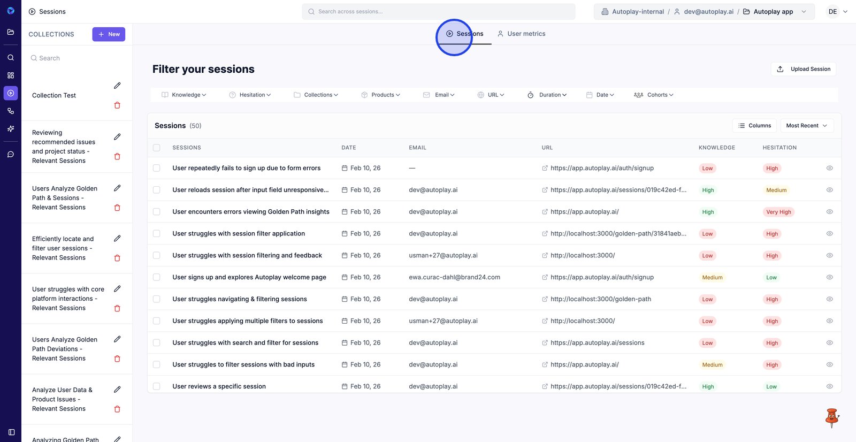Image resolution: width=856 pixels, height=442 pixels.
Task: Select the Sessions tab
Action: [x=464, y=34]
